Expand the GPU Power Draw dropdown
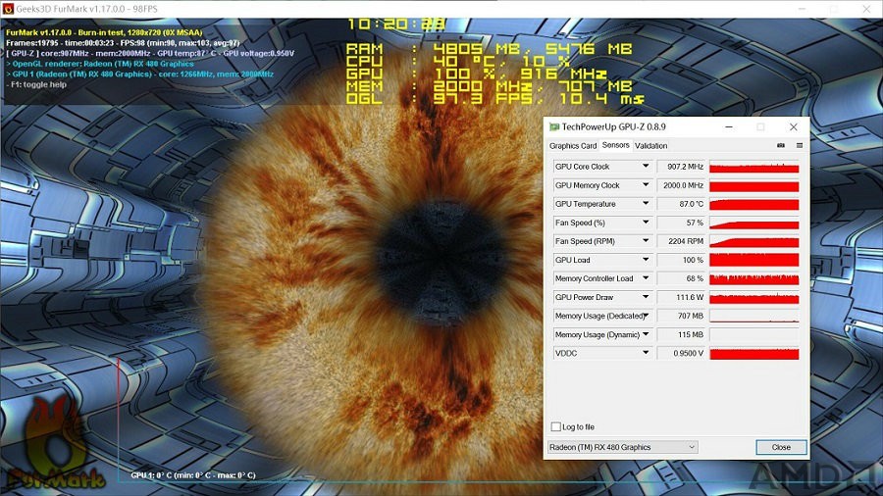The image size is (883, 496). click(646, 297)
